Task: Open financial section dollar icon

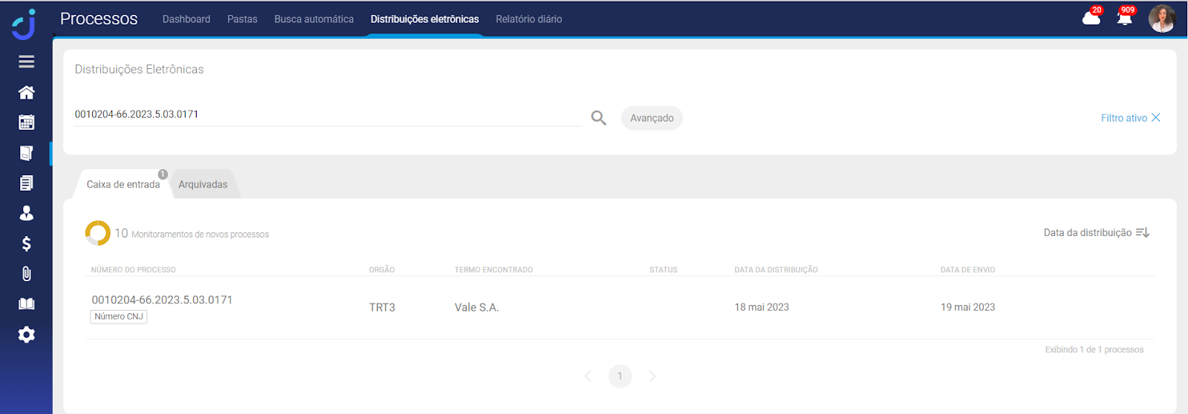Action: point(27,244)
